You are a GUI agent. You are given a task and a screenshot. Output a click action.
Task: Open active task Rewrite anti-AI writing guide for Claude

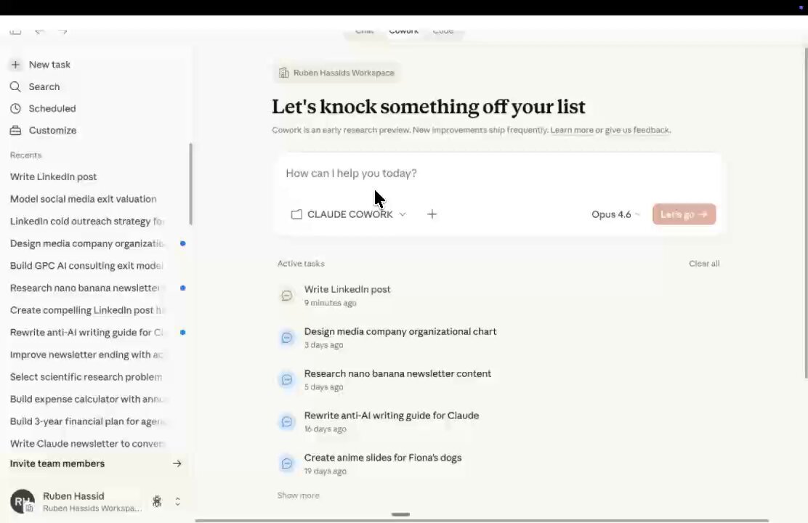coord(498,422)
